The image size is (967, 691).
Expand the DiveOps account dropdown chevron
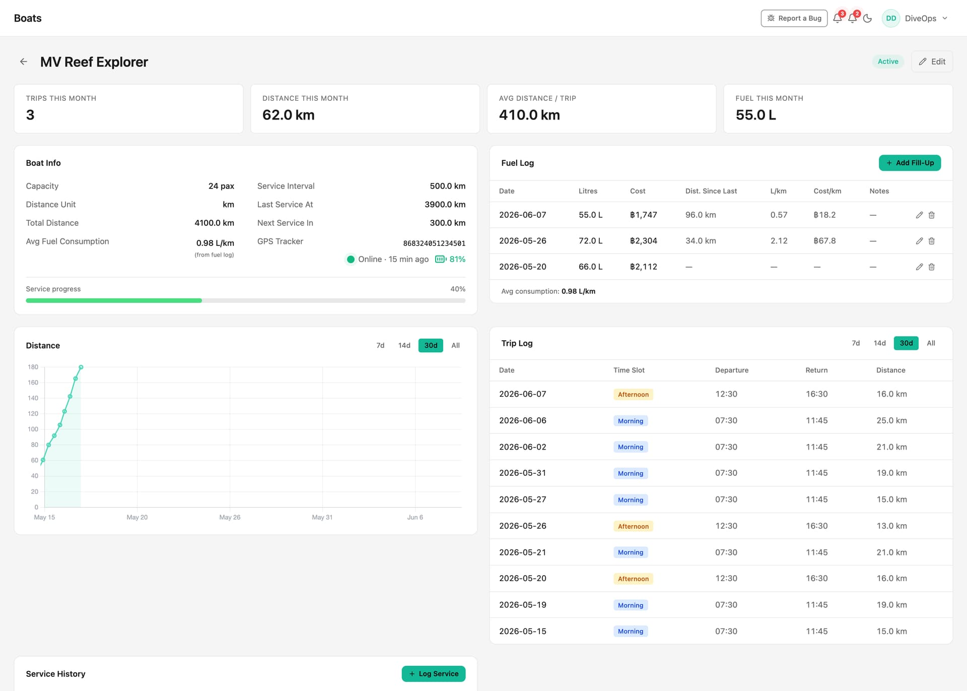pyautogui.click(x=945, y=18)
